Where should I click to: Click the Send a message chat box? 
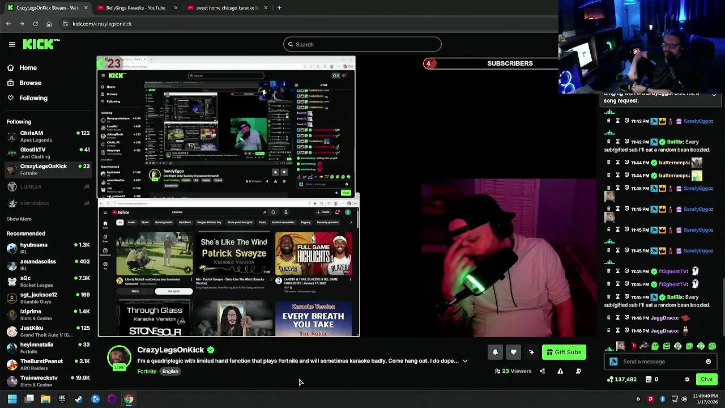tap(660, 362)
